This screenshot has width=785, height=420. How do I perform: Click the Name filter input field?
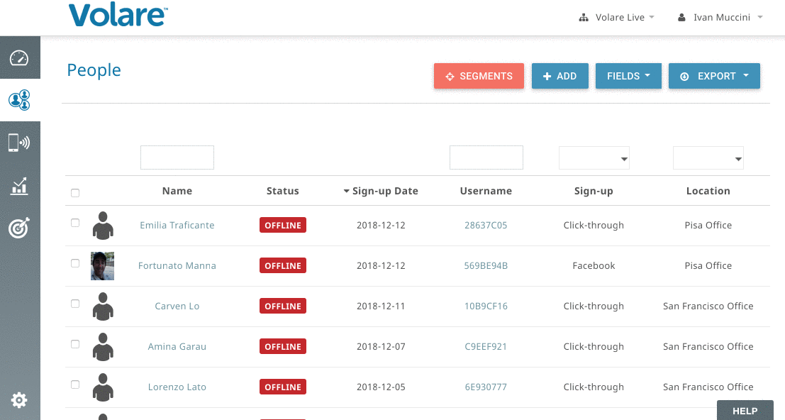pos(177,157)
